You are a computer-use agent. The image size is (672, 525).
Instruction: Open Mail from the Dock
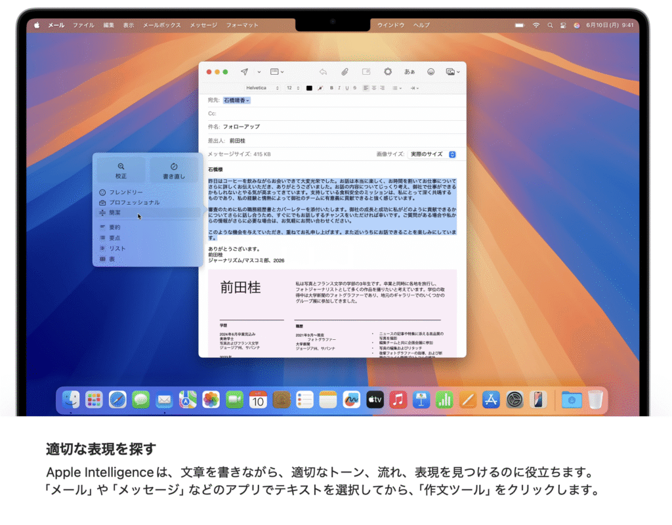pos(164,400)
